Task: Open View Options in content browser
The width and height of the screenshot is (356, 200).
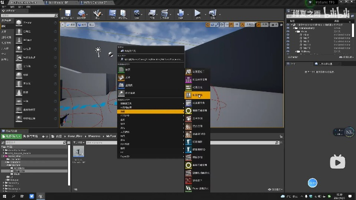Action: click(275, 189)
